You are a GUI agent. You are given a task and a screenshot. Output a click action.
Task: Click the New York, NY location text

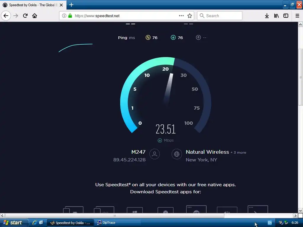[x=201, y=160]
